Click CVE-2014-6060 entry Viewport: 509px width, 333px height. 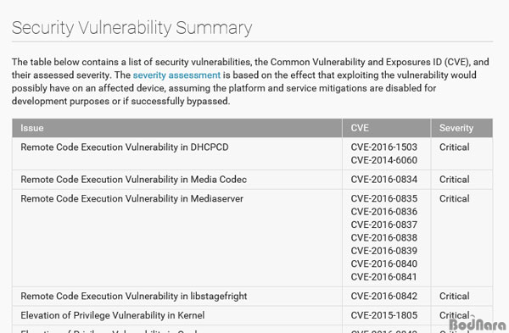coord(383,160)
